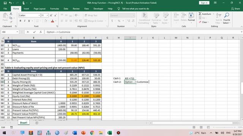
Task: Cut the selection with scissors icon
Action: pos(11,14)
